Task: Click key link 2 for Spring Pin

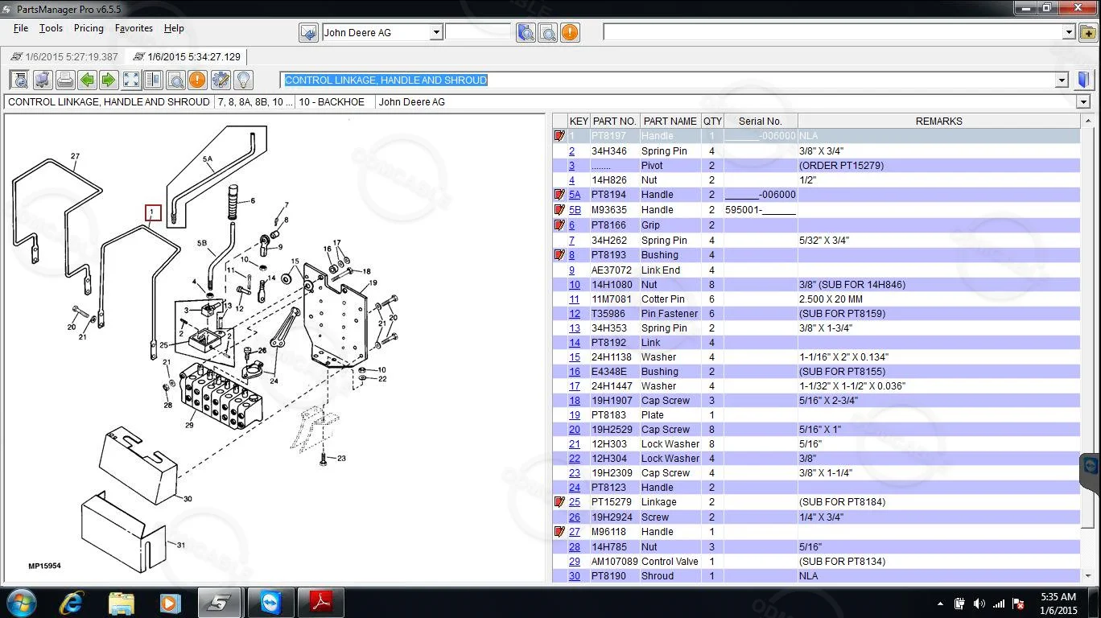Action: click(x=572, y=151)
